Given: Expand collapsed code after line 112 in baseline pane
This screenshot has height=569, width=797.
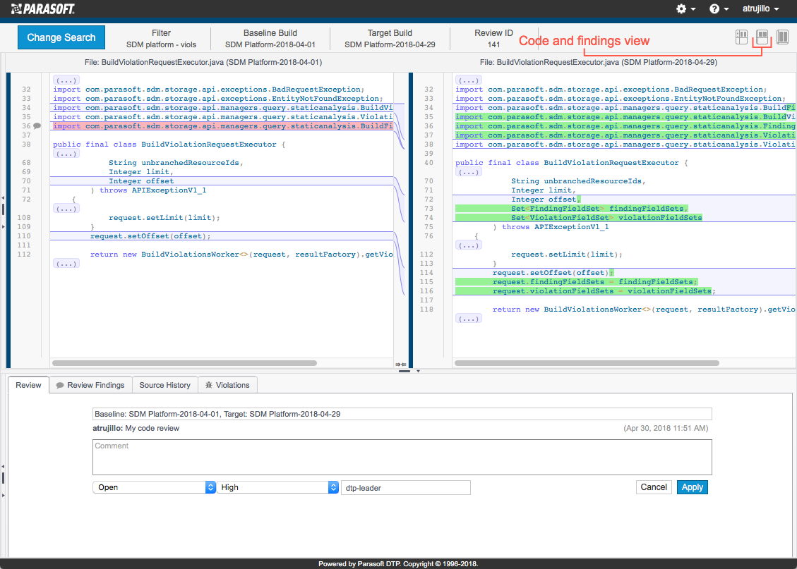Looking at the screenshot, I should click(66, 264).
